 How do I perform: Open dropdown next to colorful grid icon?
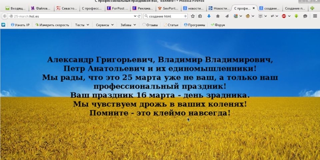[241, 16]
